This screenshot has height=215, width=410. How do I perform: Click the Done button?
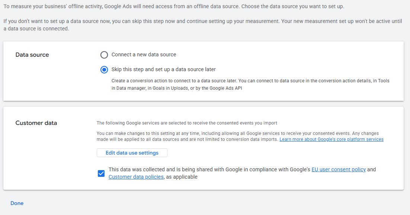coord(17,203)
